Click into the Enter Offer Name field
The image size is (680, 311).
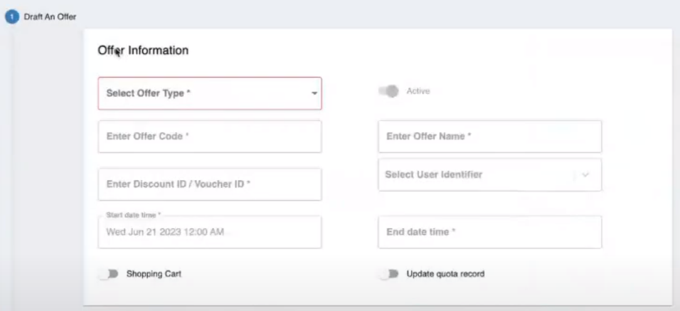click(489, 137)
